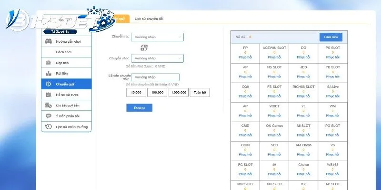Viewport: 381px width, 190px height.
Task: Open the Chuyển vào dropdown
Action: [x=157, y=58]
